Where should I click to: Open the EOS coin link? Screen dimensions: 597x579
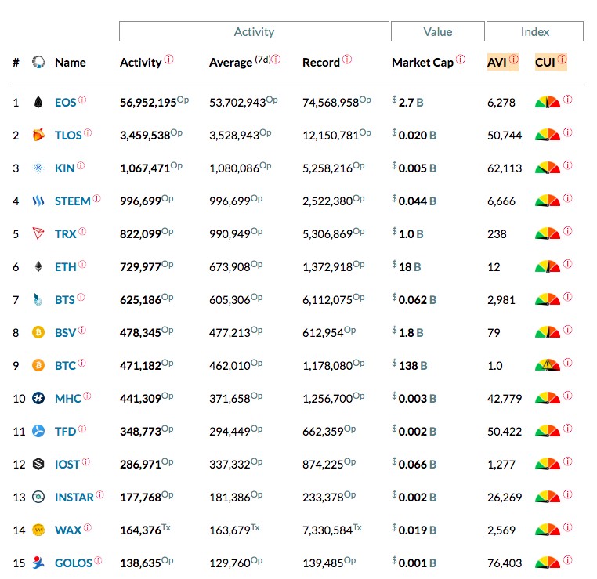[66, 103]
